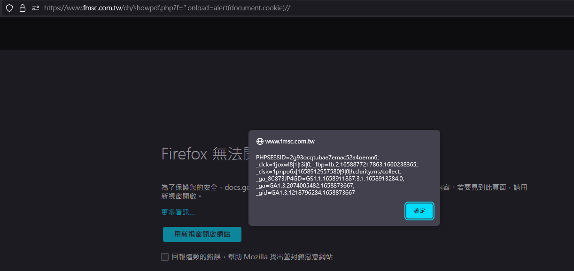Click the tracking protection shield icon

(9, 8)
